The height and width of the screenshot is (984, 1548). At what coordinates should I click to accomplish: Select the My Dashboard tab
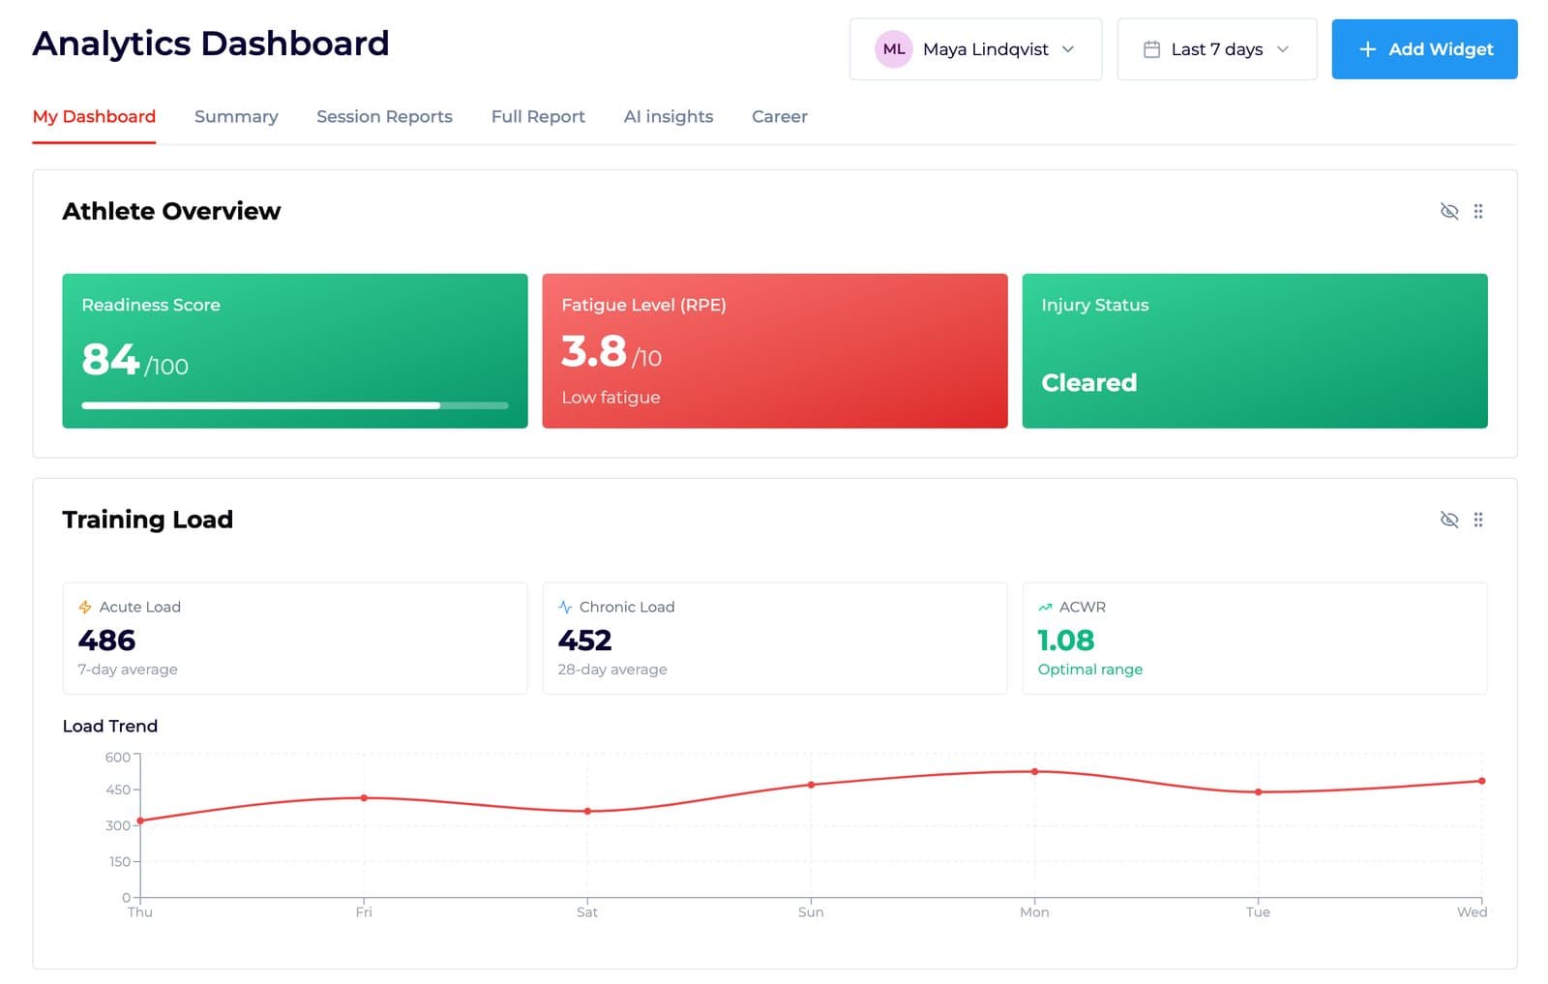(x=94, y=117)
